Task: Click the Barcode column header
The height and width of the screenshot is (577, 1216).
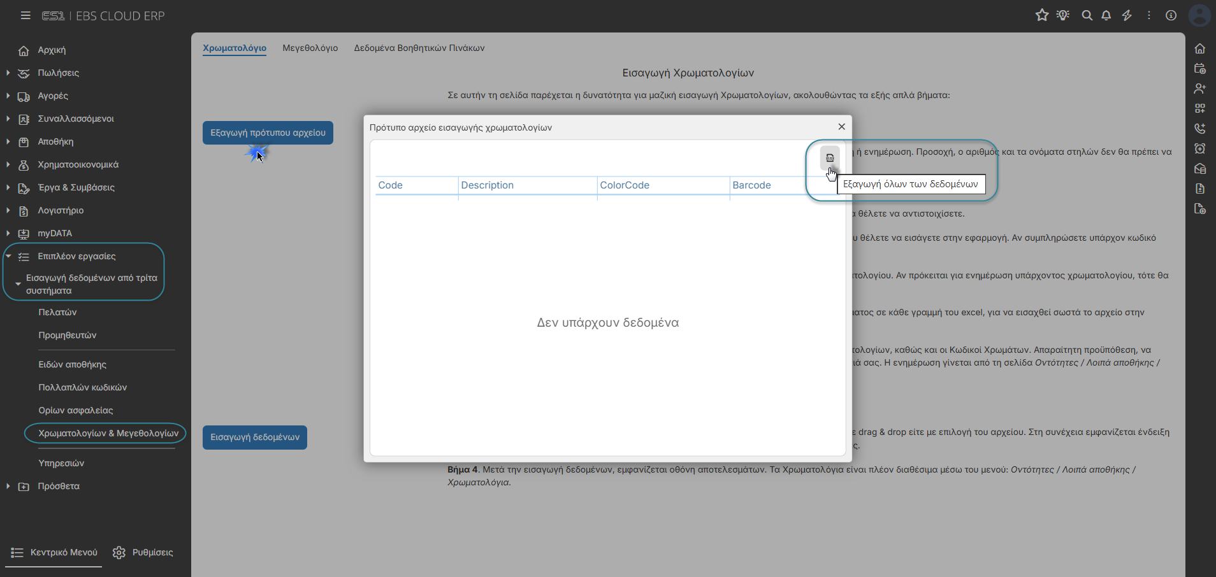Action: [752, 185]
